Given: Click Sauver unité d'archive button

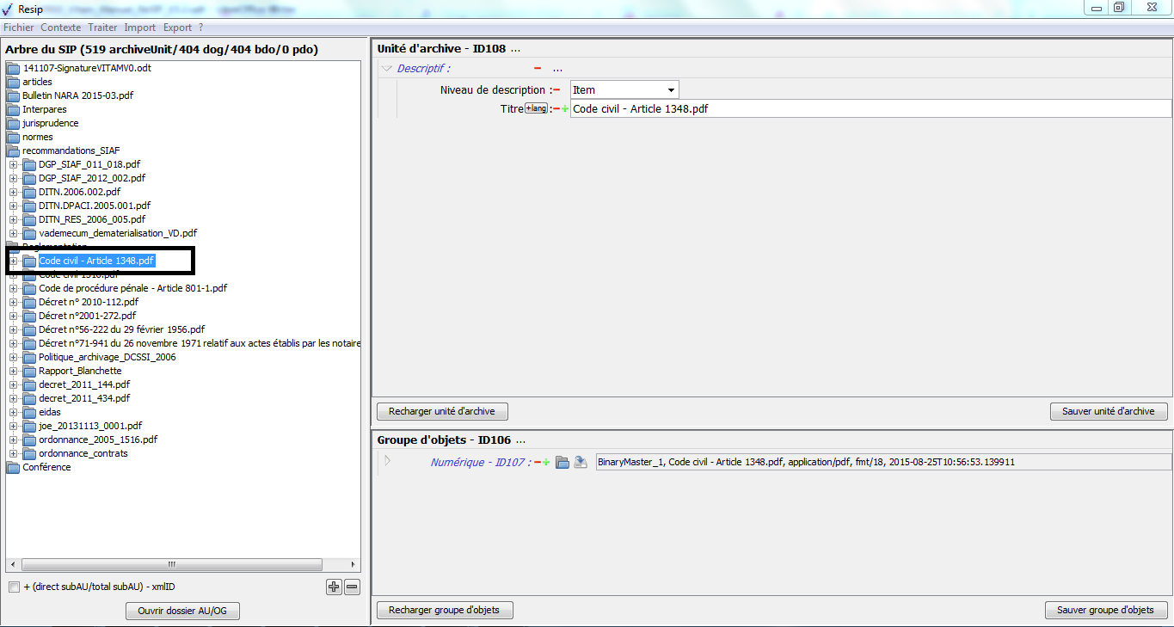Looking at the screenshot, I should tap(1108, 411).
